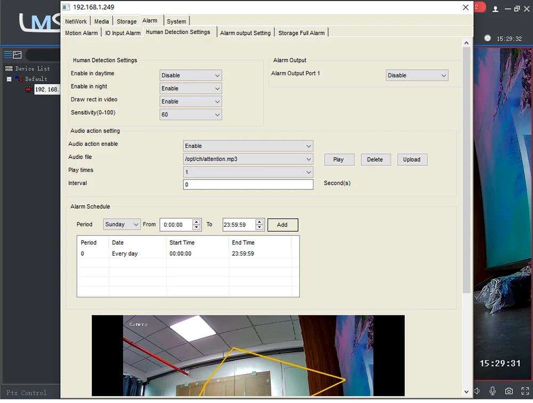Image resolution: width=533 pixels, height=403 pixels.
Task: Click the vertical scrollbar thumb
Action: [466, 170]
